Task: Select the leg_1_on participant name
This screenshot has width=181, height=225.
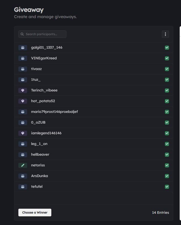Action: pos(39,144)
